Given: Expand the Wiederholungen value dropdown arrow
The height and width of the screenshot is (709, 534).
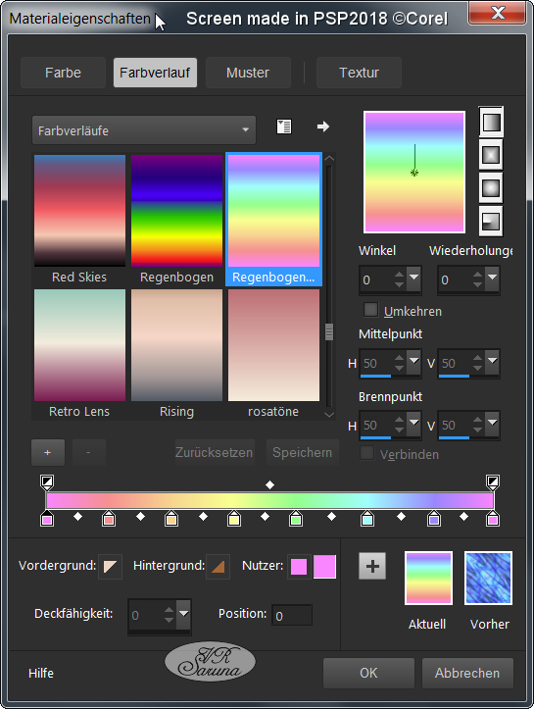Looking at the screenshot, I should coord(492,277).
